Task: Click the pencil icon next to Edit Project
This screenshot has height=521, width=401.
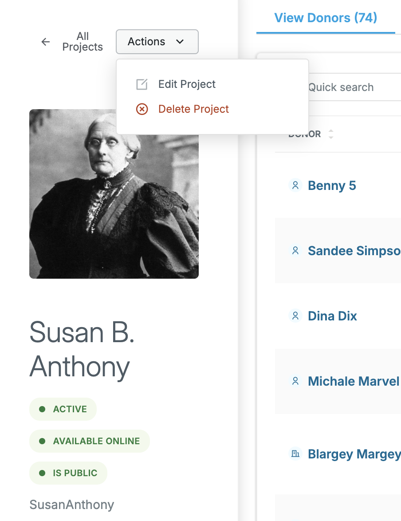Action: click(x=142, y=84)
